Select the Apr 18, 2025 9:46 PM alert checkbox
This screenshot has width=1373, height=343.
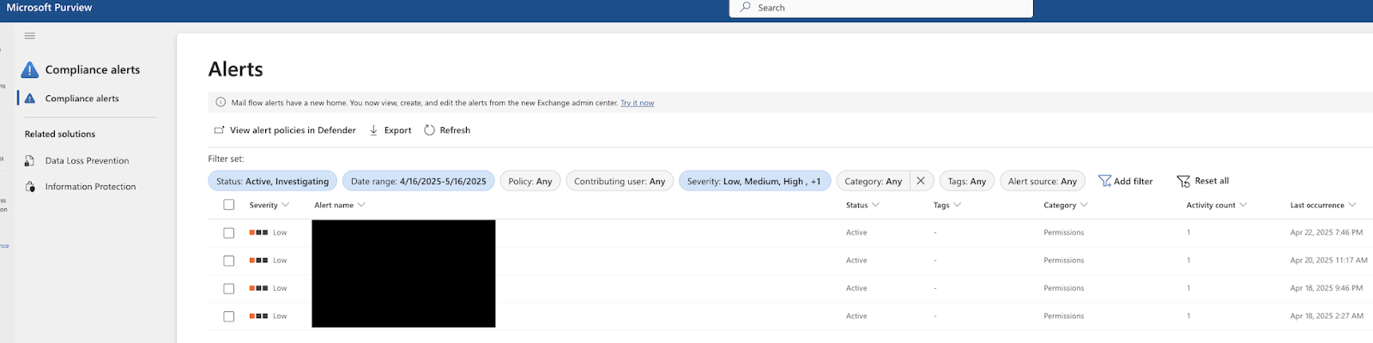coord(228,289)
